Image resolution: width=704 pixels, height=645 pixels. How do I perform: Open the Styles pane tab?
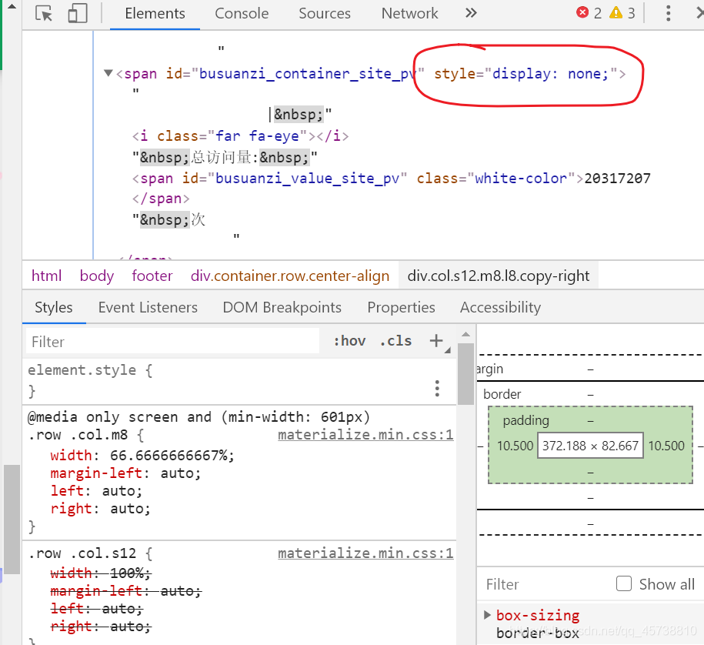point(53,308)
